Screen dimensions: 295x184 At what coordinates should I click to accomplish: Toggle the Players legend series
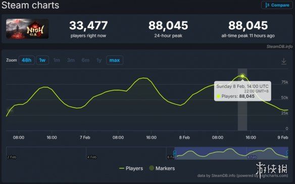[131, 168]
